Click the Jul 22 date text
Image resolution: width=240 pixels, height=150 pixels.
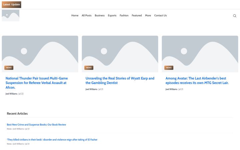(21, 94)
